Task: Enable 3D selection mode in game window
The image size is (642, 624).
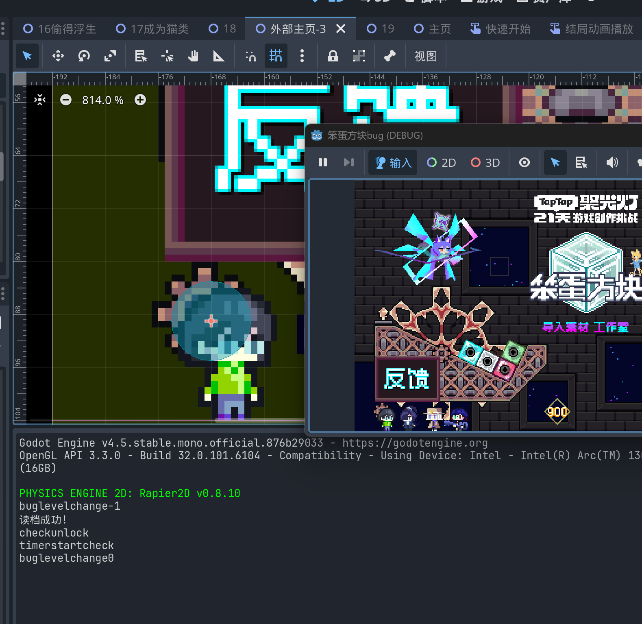Action: point(485,163)
